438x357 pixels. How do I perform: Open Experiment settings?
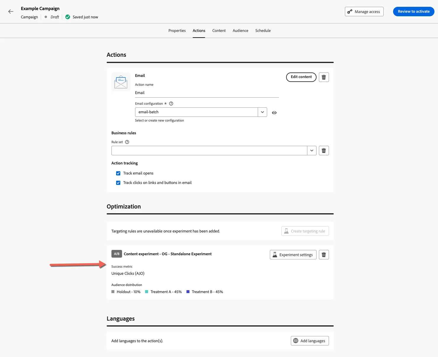[293, 255]
